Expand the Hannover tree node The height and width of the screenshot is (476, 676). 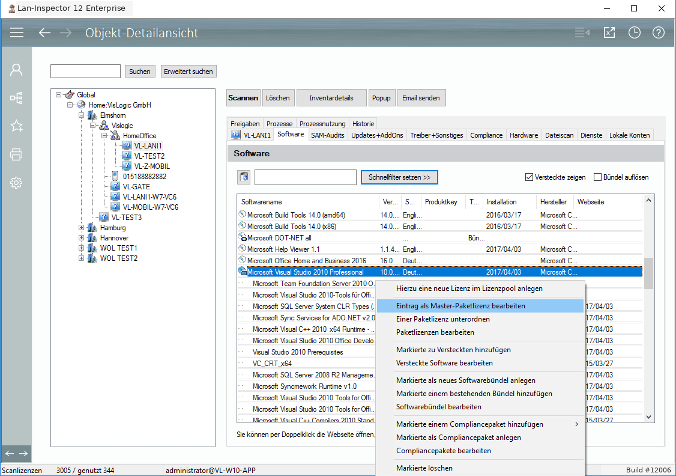point(82,238)
